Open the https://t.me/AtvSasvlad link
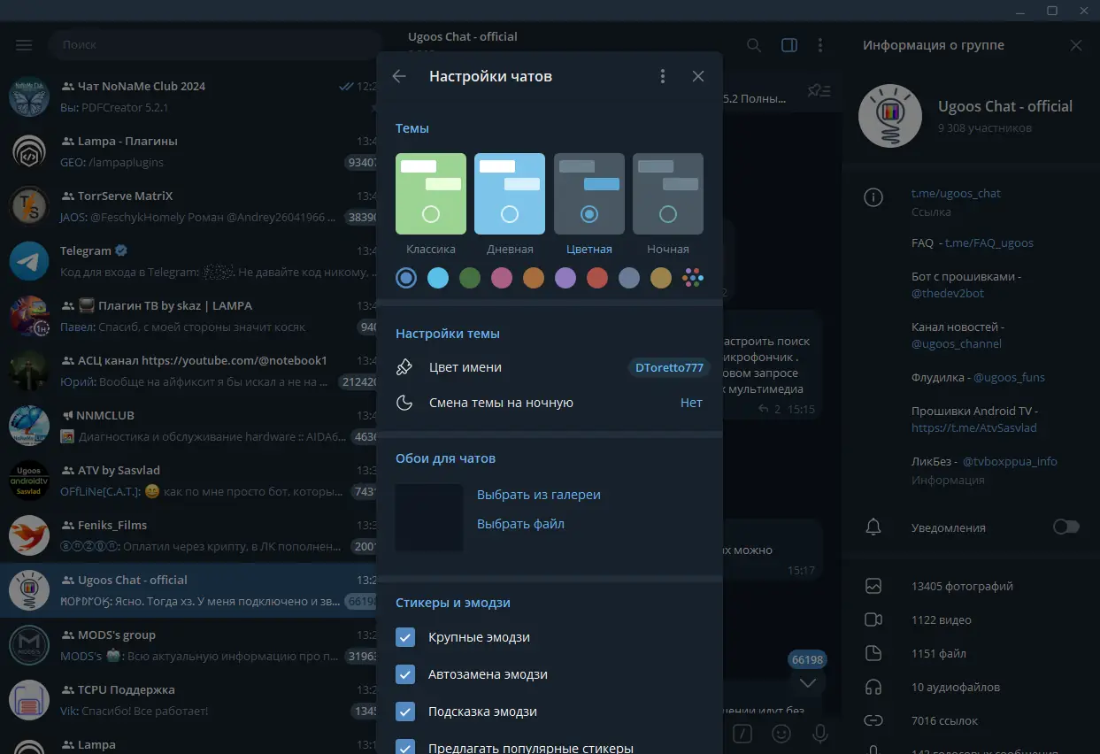The width and height of the screenshot is (1100, 754). pyautogui.click(x=973, y=427)
